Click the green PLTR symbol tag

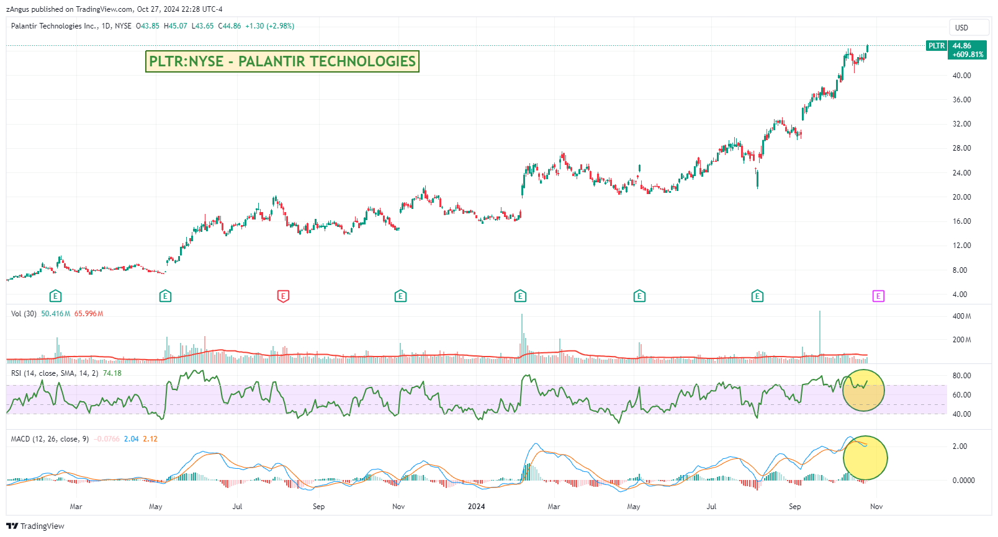(937, 46)
